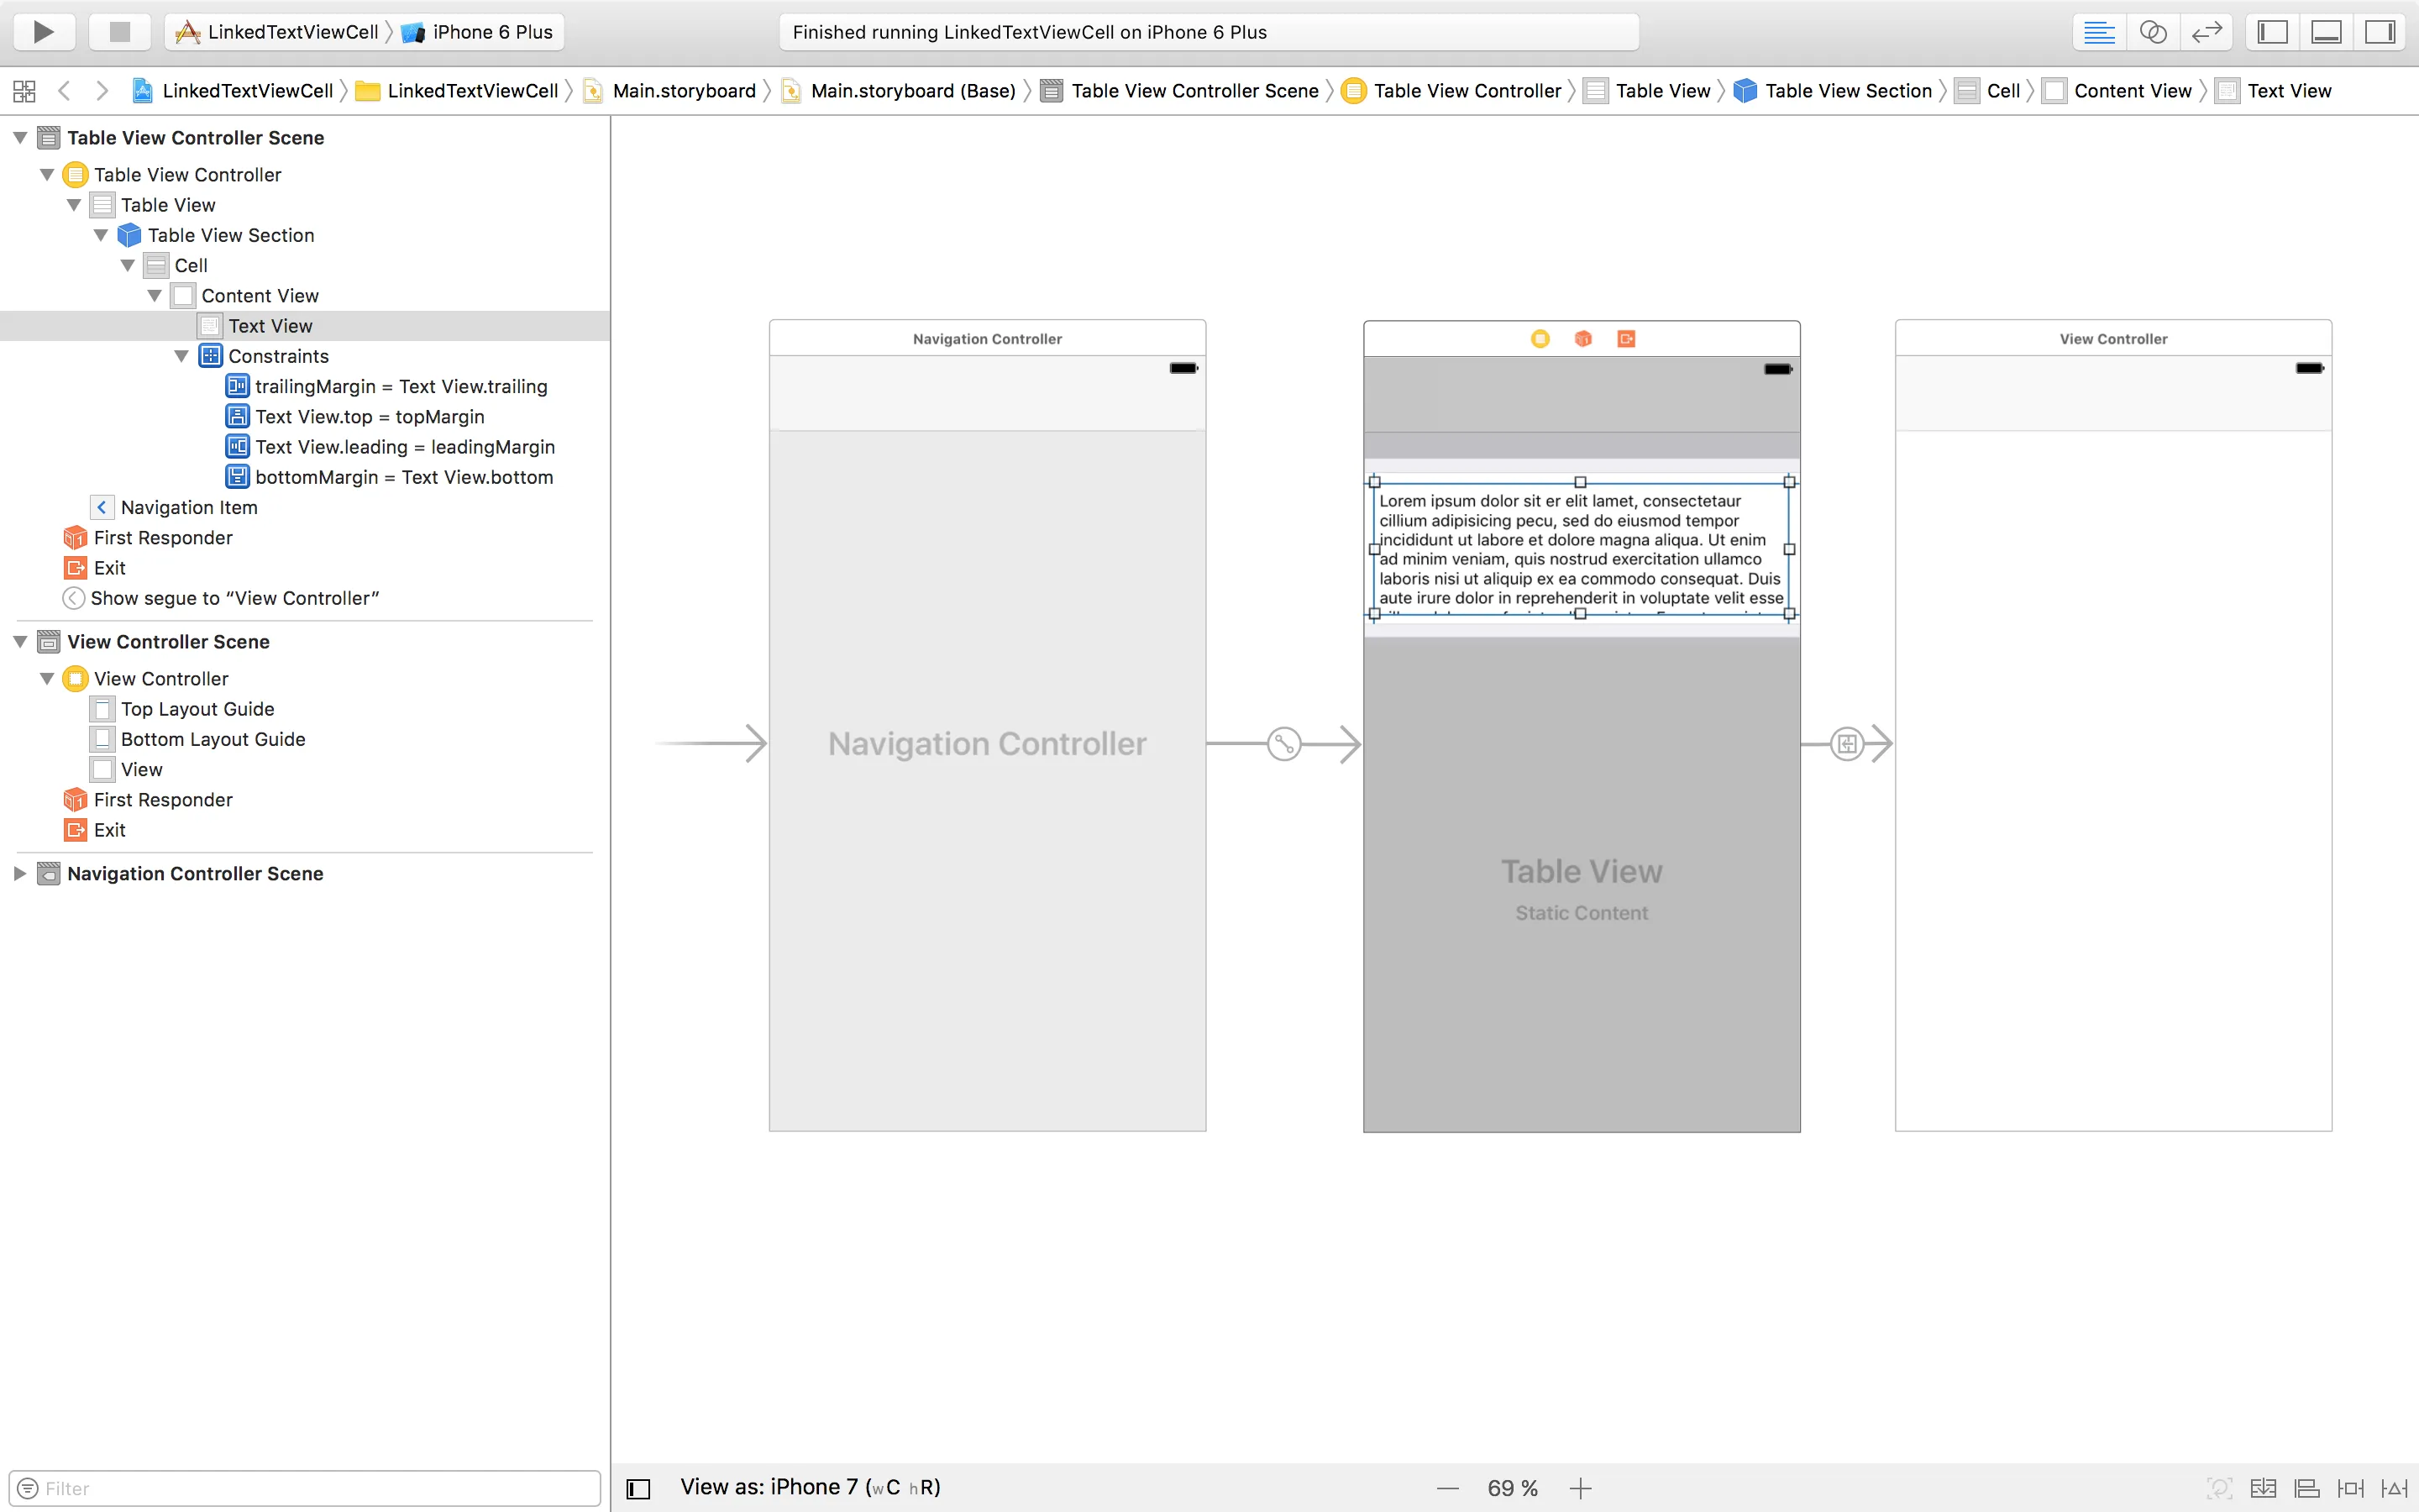Toggle the Utilities inspector pane
The width and height of the screenshot is (2419, 1512).
point(2380,32)
